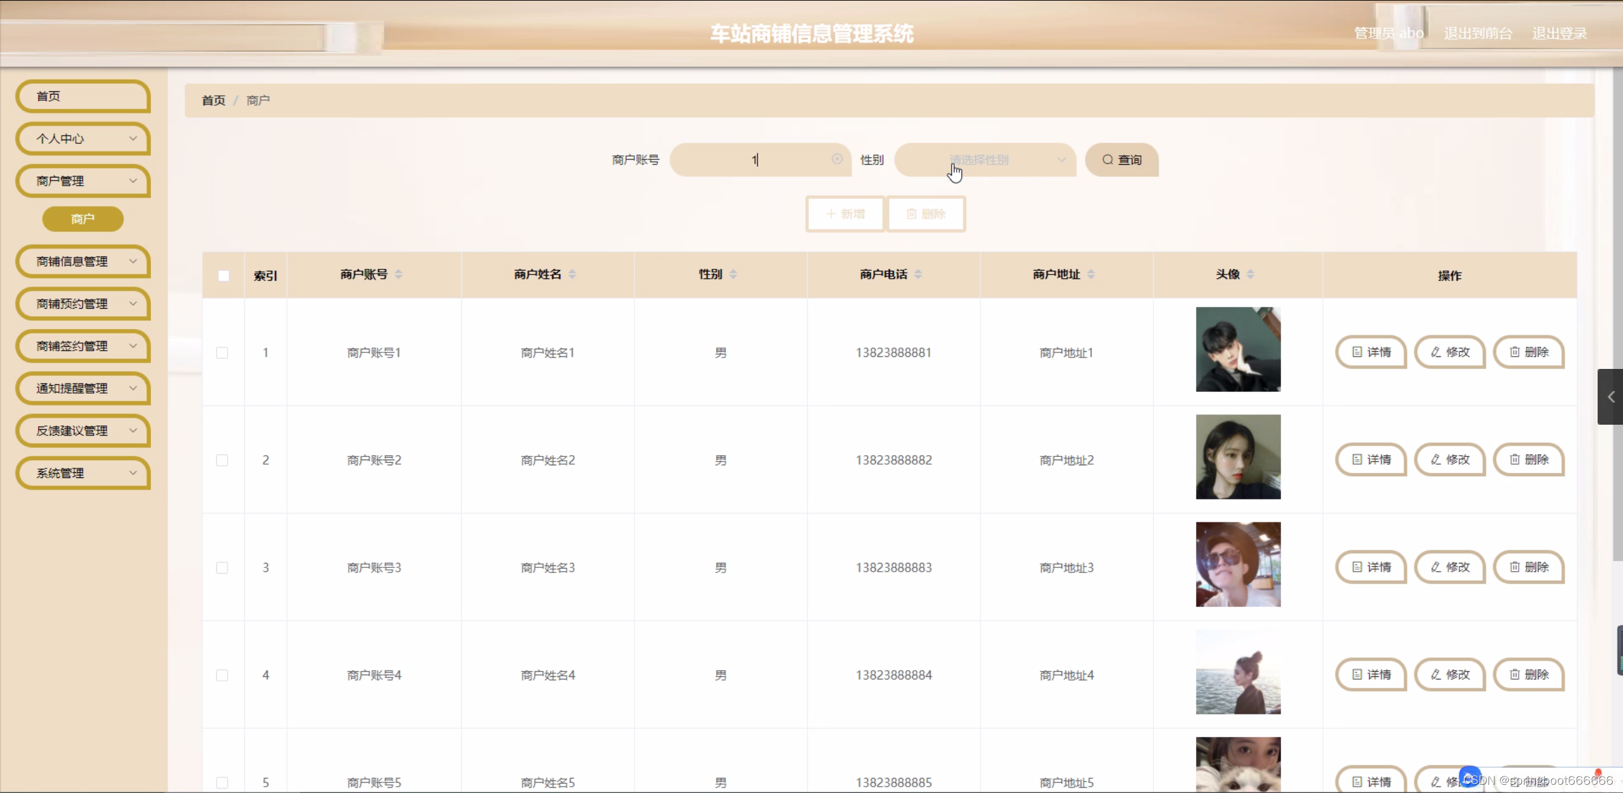The image size is (1623, 793).
Task: Clear the merchant account search field
Action: (837, 159)
